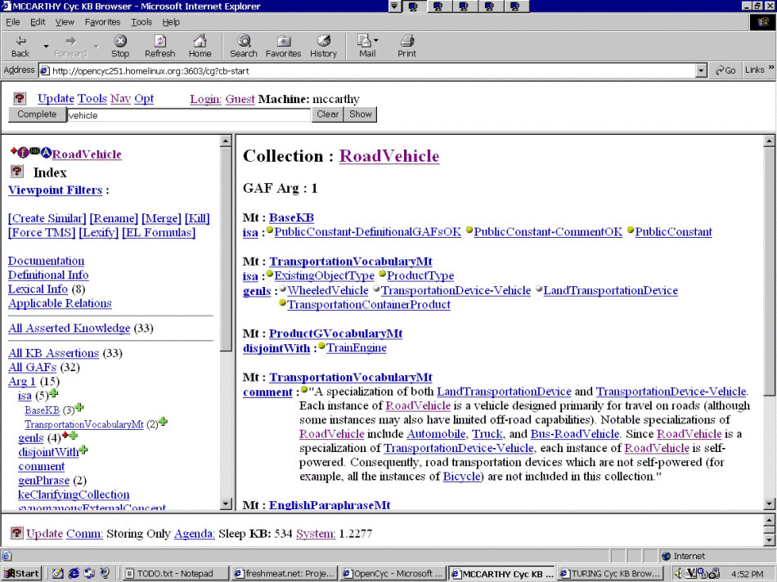This screenshot has width=777, height=582.
Task: Click the Start button on taskbar
Action: (x=22, y=573)
